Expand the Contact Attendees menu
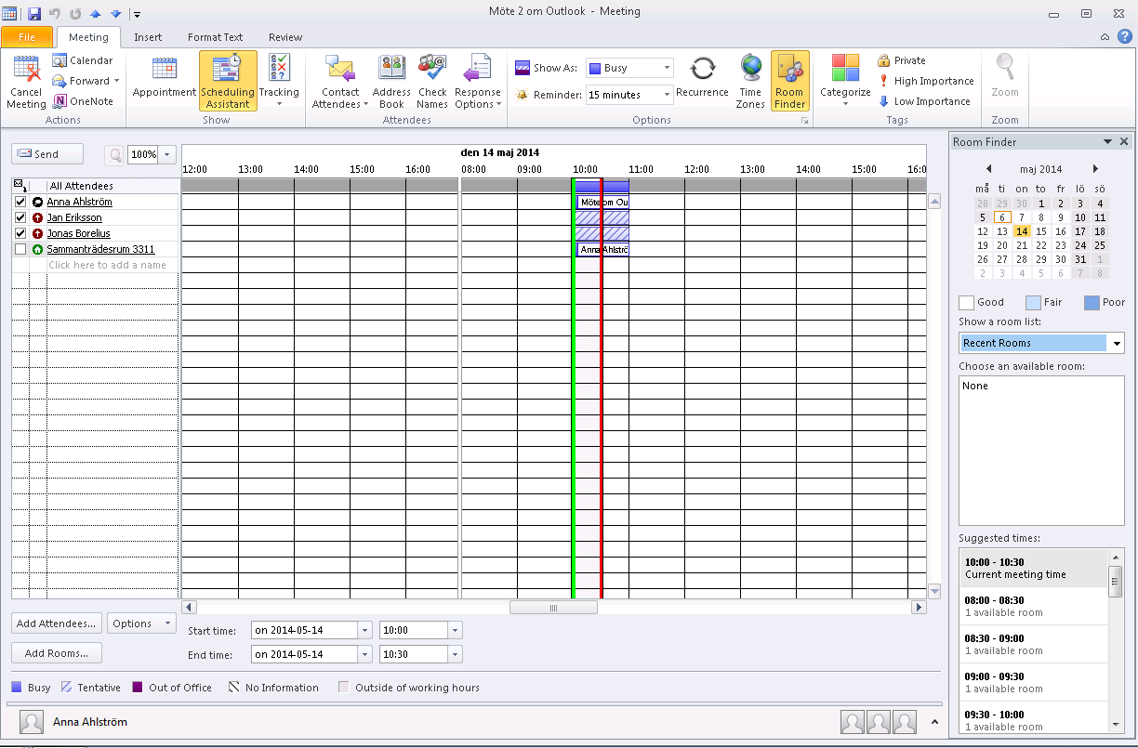The image size is (1138, 748). 340,82
